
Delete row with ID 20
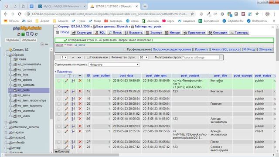(80, 104)
